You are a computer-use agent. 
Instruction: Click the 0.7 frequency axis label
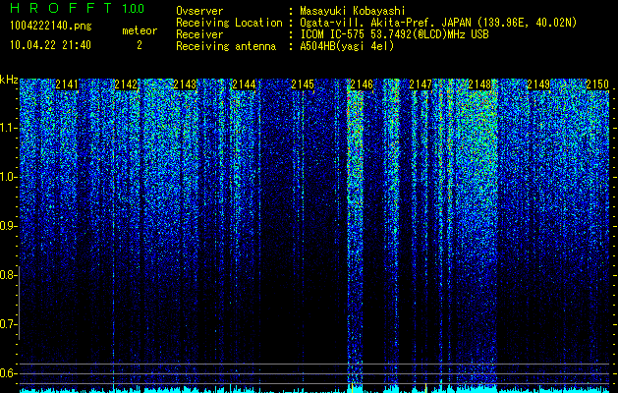9,324
